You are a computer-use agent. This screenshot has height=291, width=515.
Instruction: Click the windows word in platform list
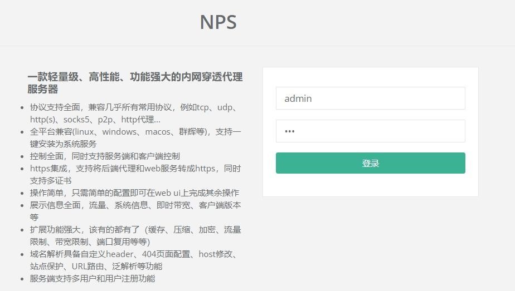119,132
